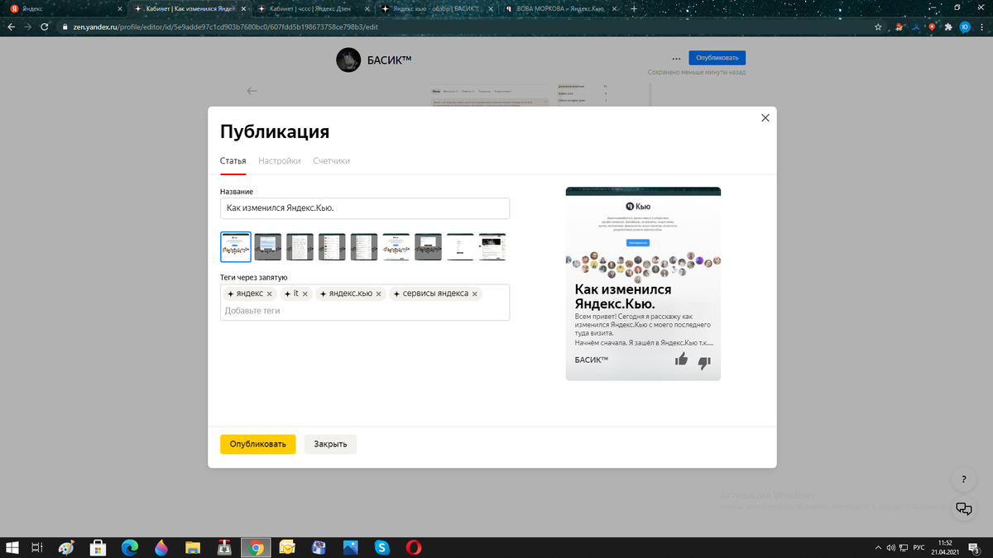Remove the яндекс tag
The height and width of the screenshot is (558, 993).
tap(269, 294)
